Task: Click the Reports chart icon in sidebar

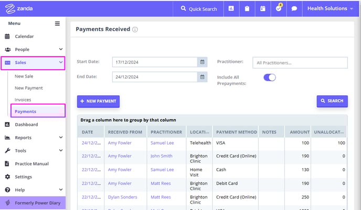Action: [x=7, y=138]
